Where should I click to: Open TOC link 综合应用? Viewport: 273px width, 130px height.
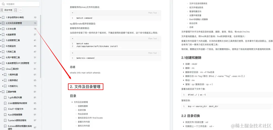(x=193, y=23)
